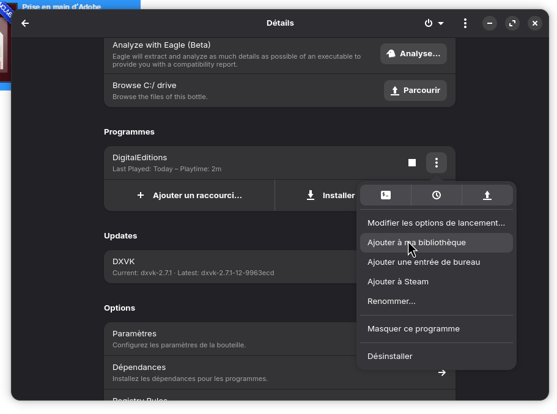
Task: Go back using the header arrow
Action: point(25,23)
